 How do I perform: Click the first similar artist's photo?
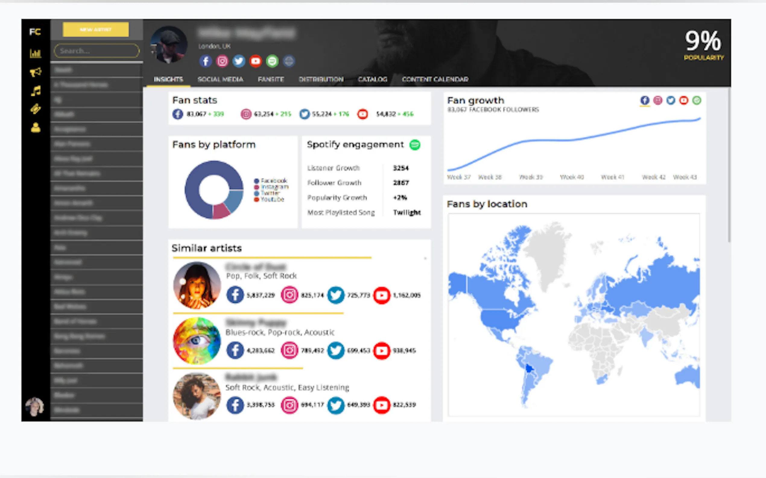click(197, 285)
